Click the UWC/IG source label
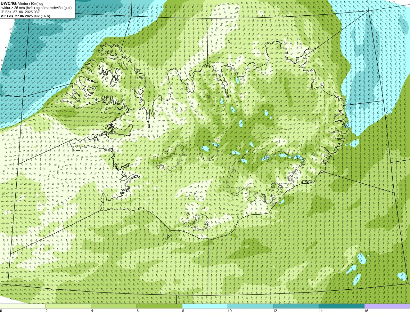410x313 pixels. coord(8,4)
